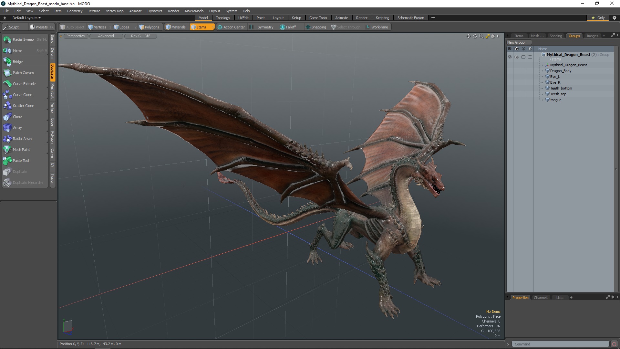Activate the Curve Extrude tool
Screen dimensions: 620x349
point(25,84)
